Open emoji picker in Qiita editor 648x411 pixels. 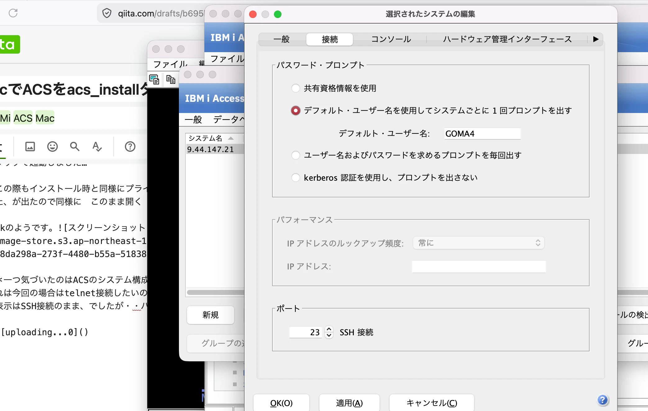tap(52, 146)
